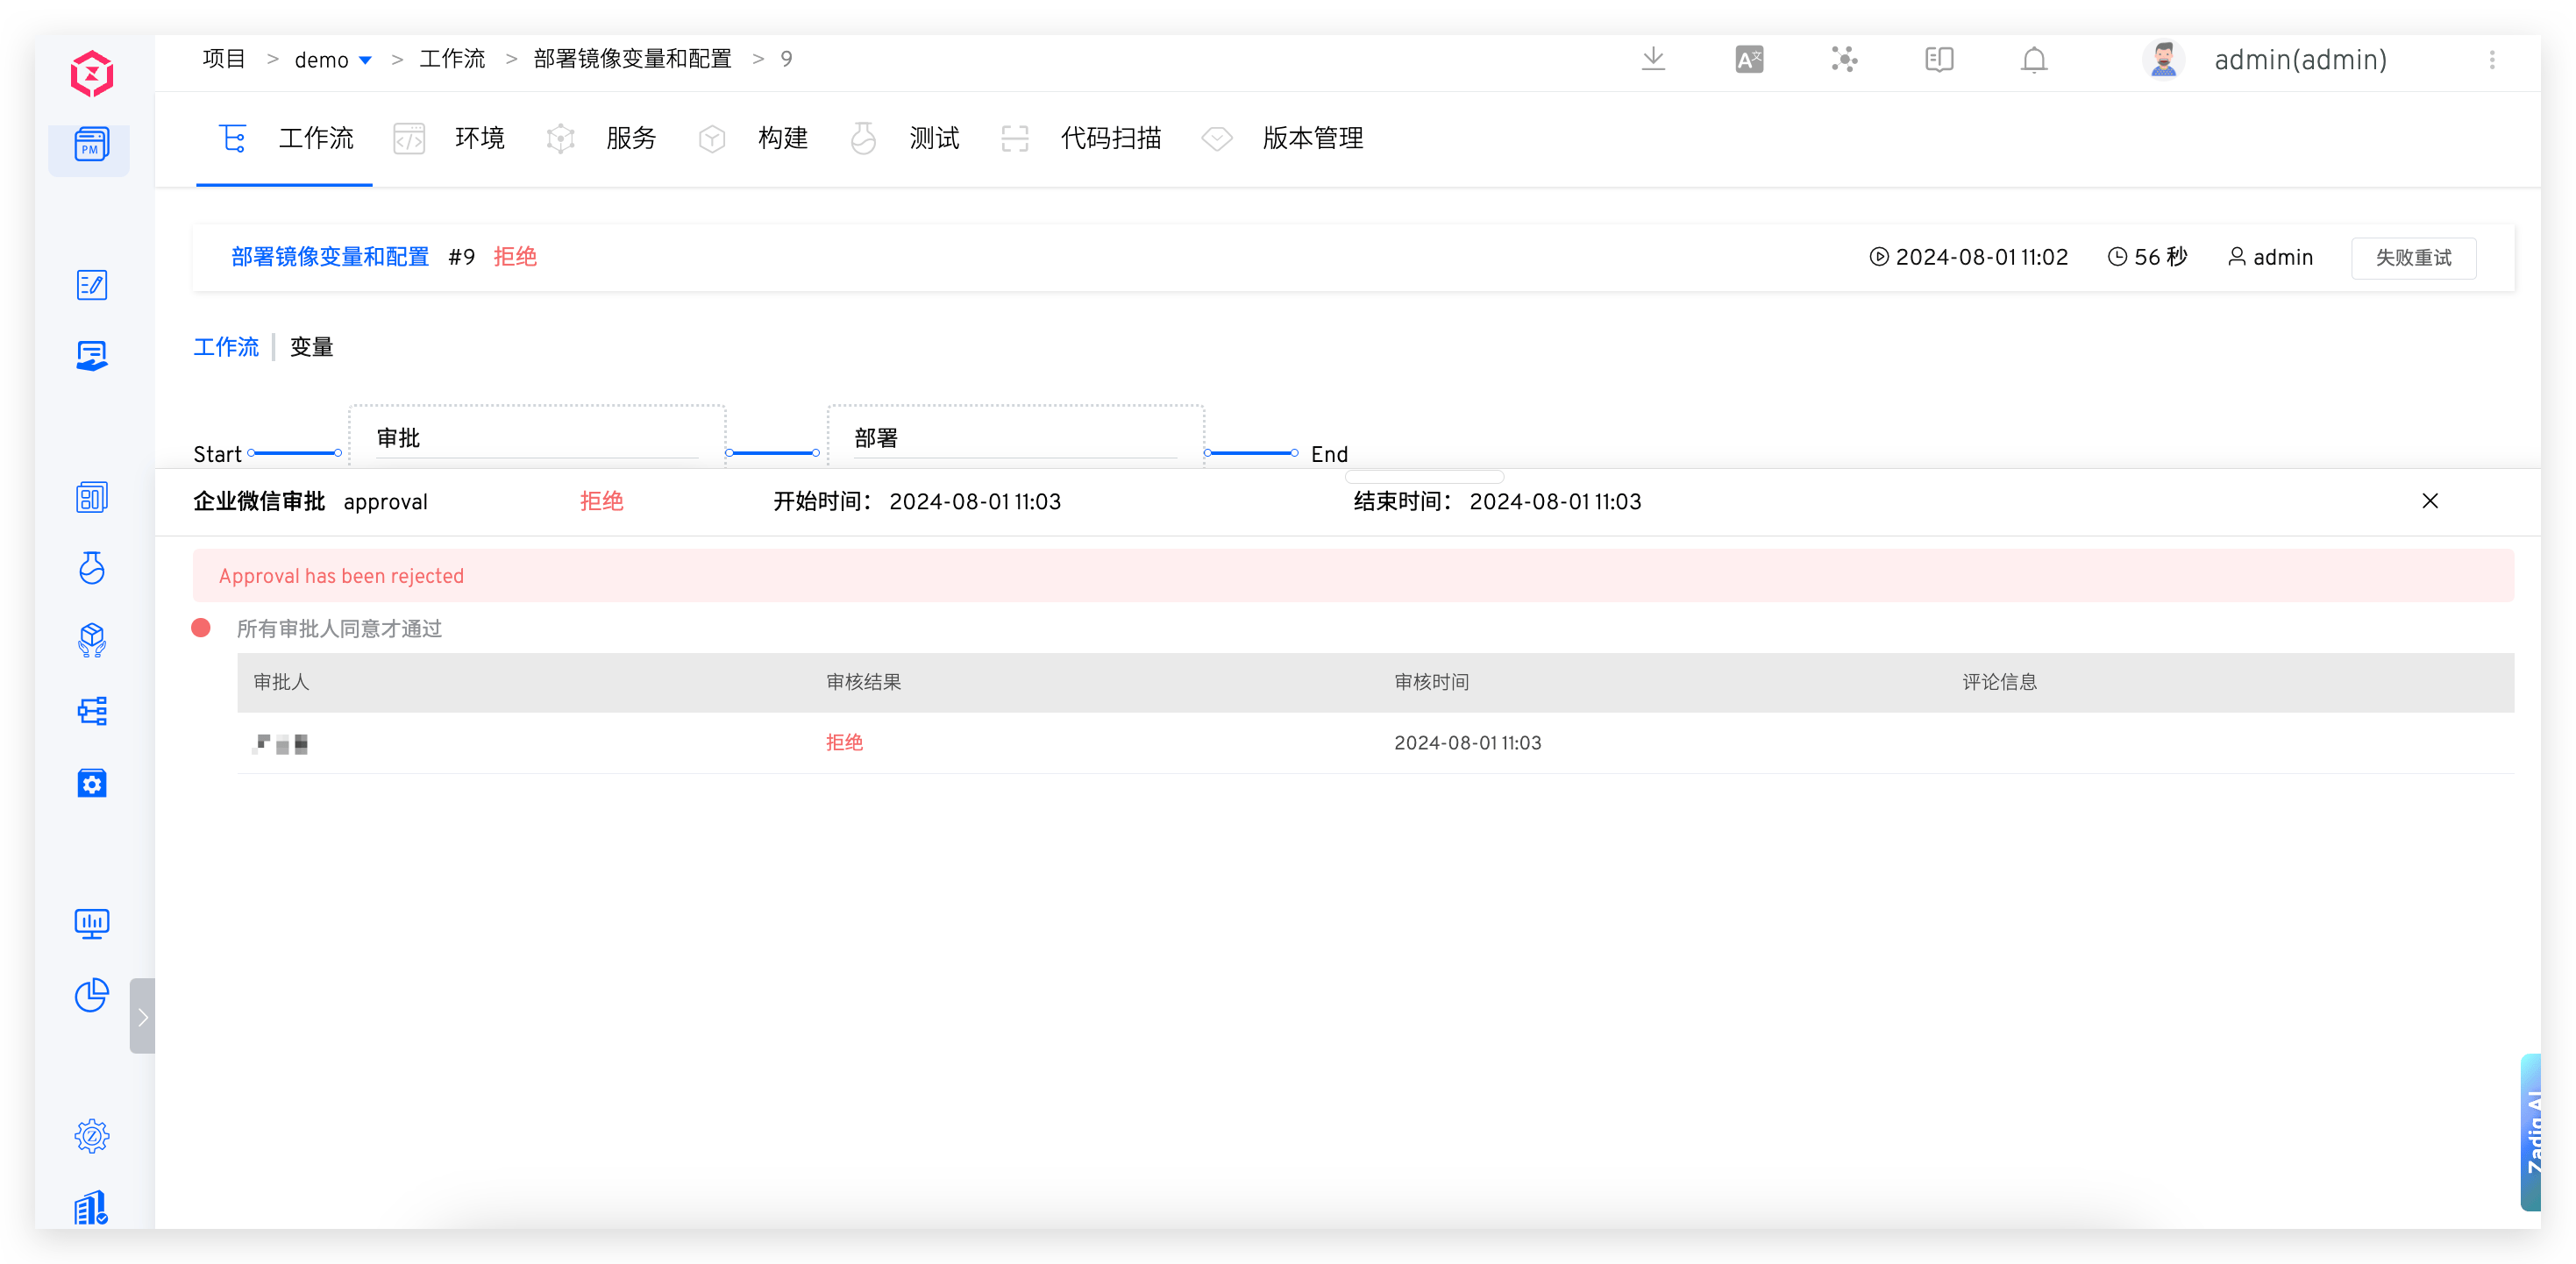
Task: Open the monitoring dashboard icon in sidebar
Action: (91, 923)
